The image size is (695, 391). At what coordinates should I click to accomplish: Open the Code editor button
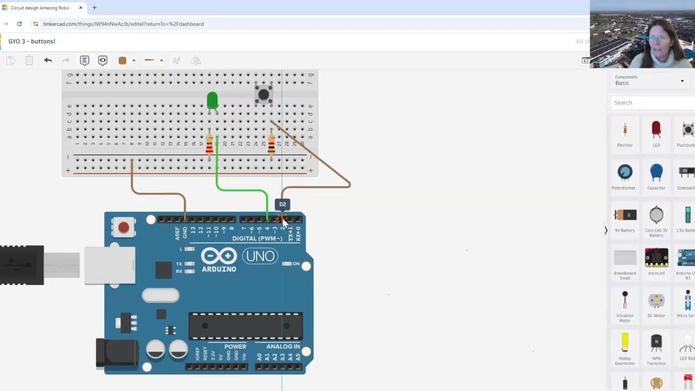(x=585, y=60)
